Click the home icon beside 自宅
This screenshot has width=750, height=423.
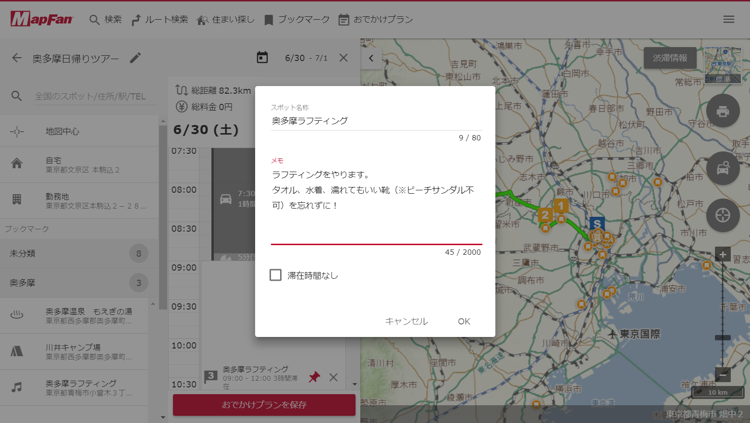pos(17,163)
